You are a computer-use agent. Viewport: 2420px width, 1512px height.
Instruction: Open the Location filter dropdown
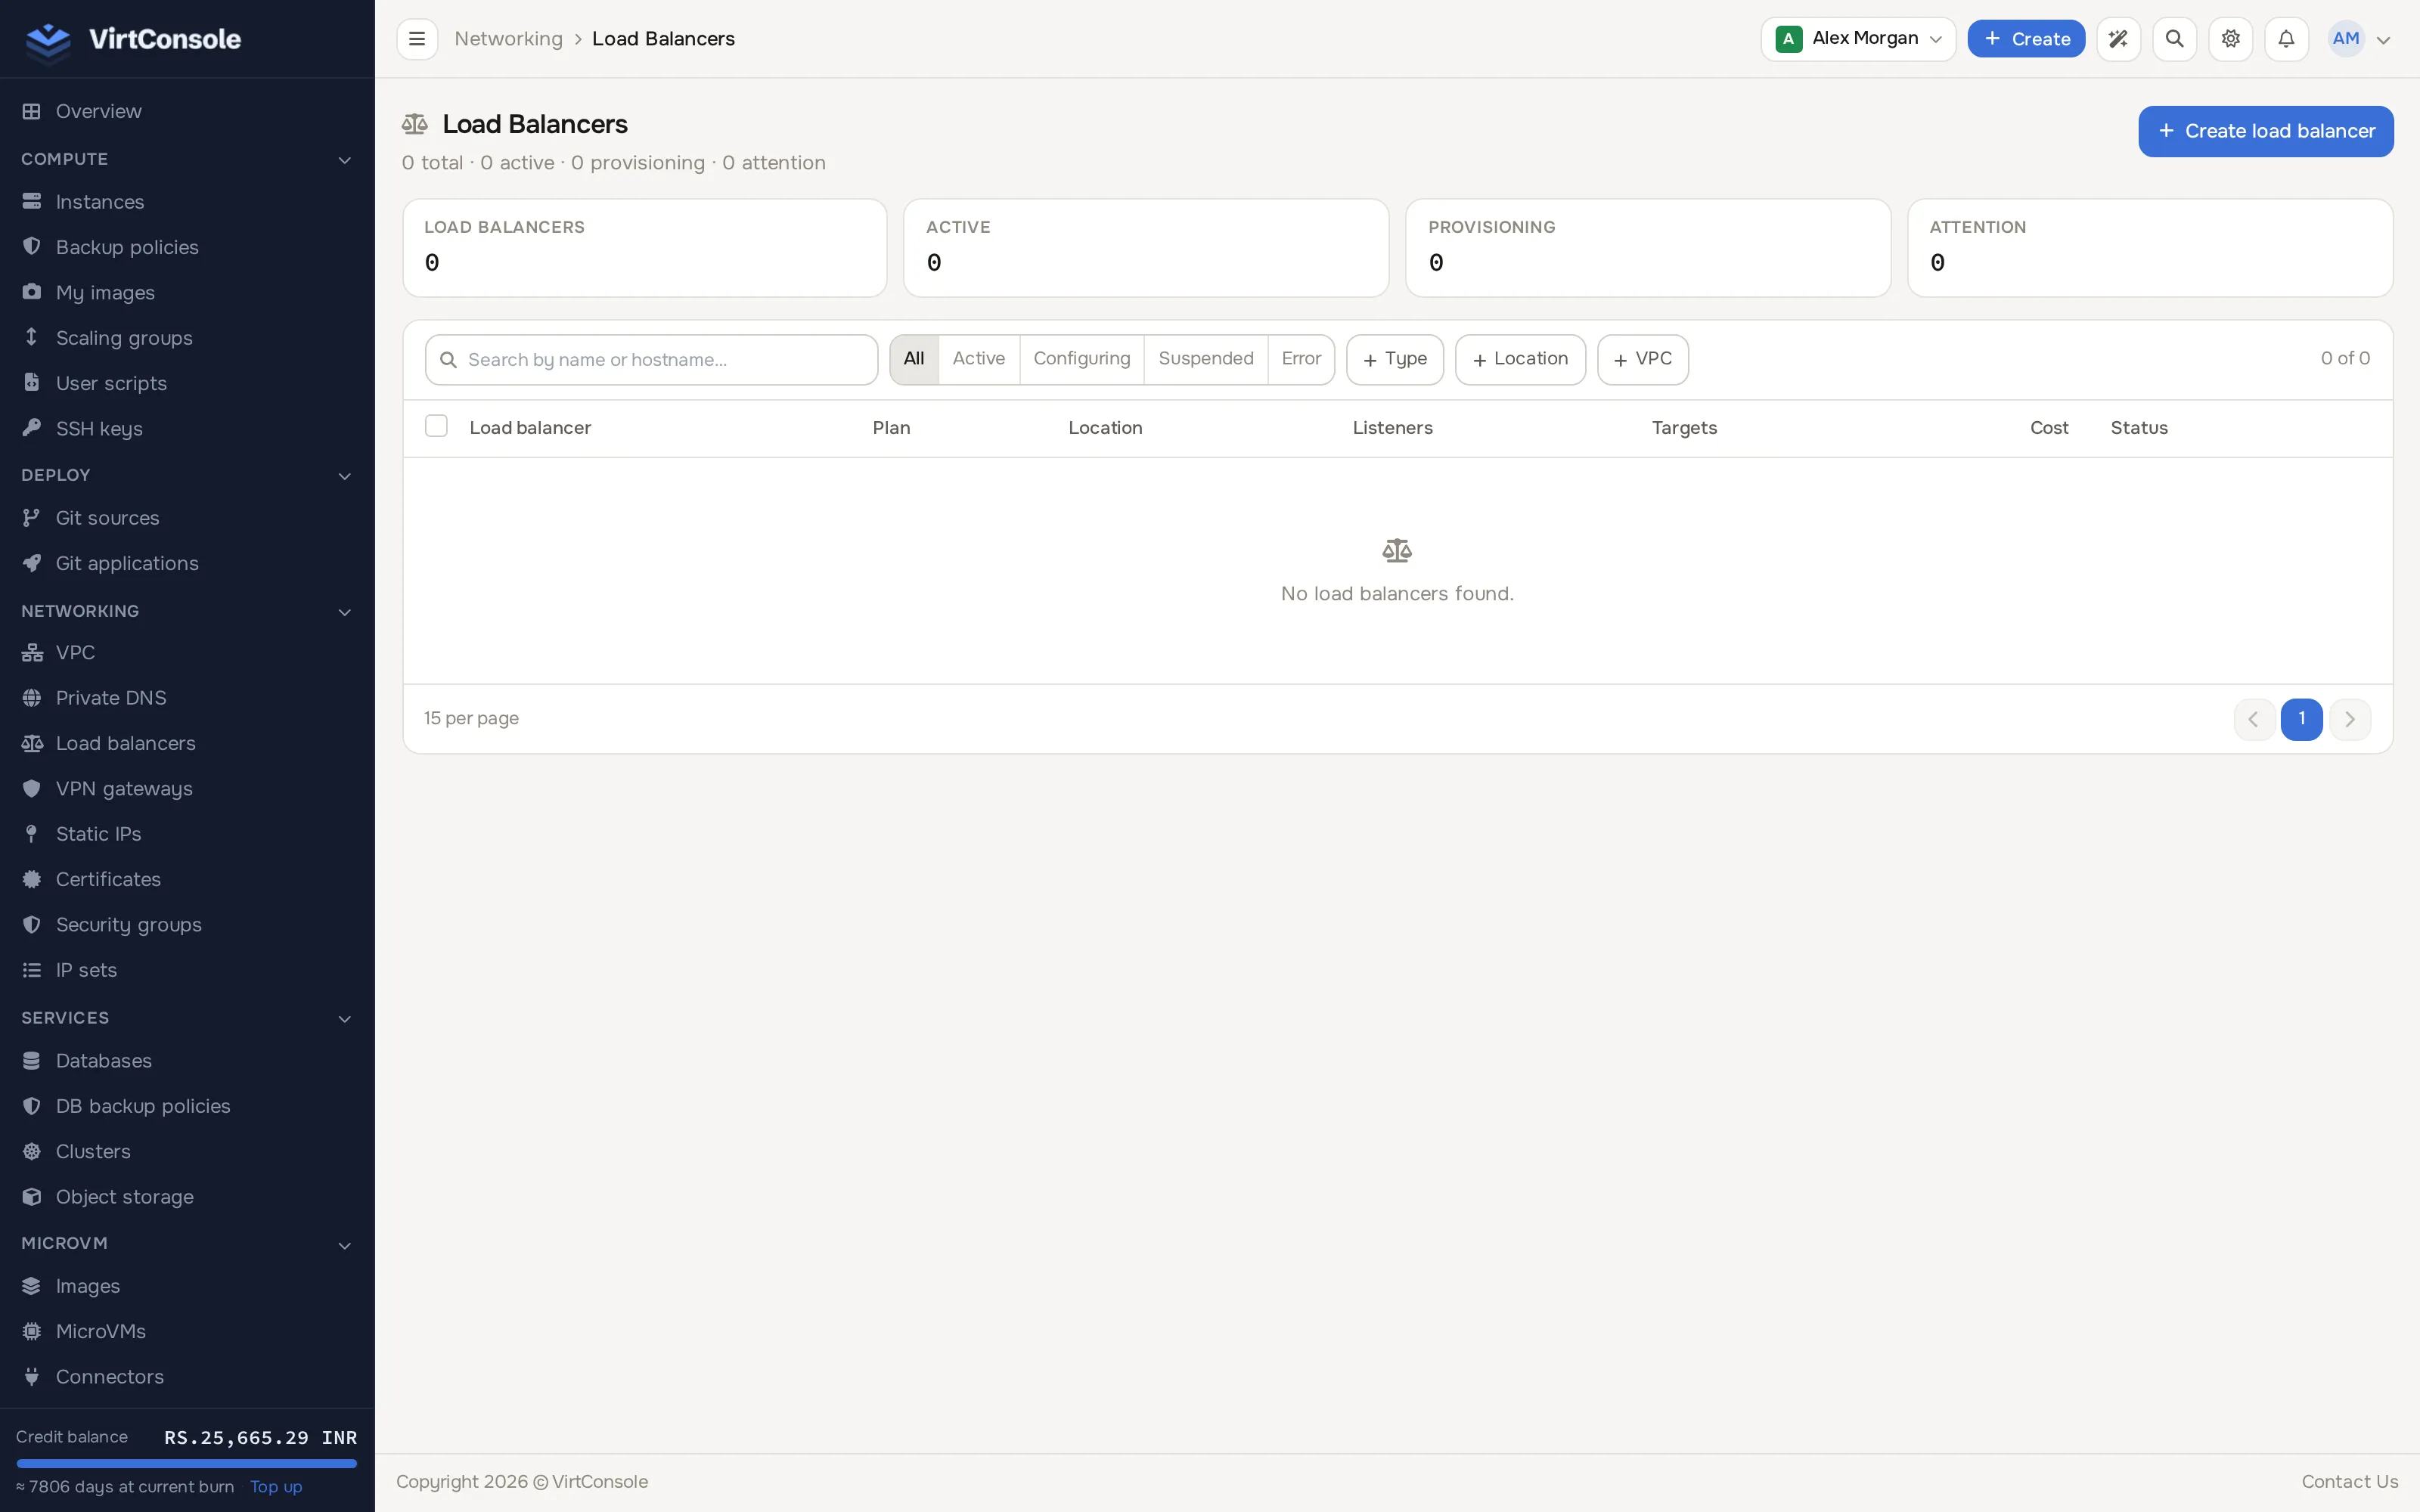[1520, 359]
